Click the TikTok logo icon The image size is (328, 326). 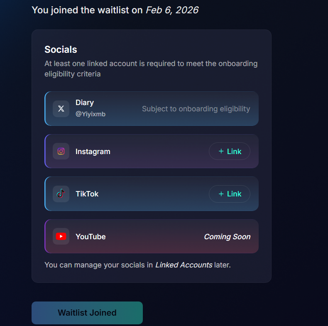point(61,194)
